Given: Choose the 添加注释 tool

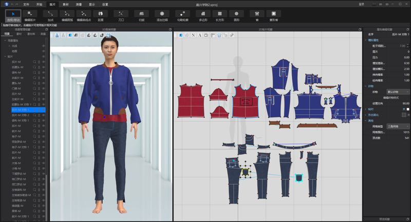Looking at the screenshot, I should click(162, 16).
